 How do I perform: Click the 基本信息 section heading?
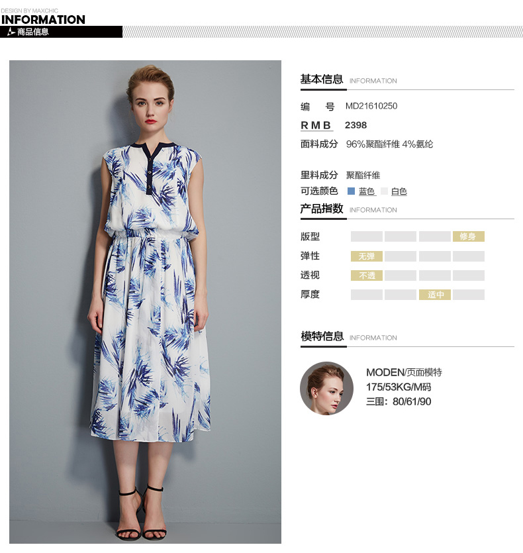tap(322, 79)
